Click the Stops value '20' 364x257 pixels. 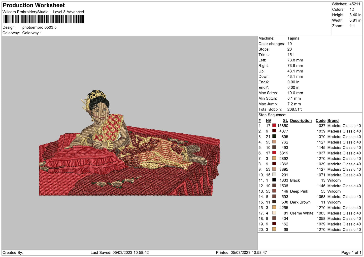click(290, 49)
